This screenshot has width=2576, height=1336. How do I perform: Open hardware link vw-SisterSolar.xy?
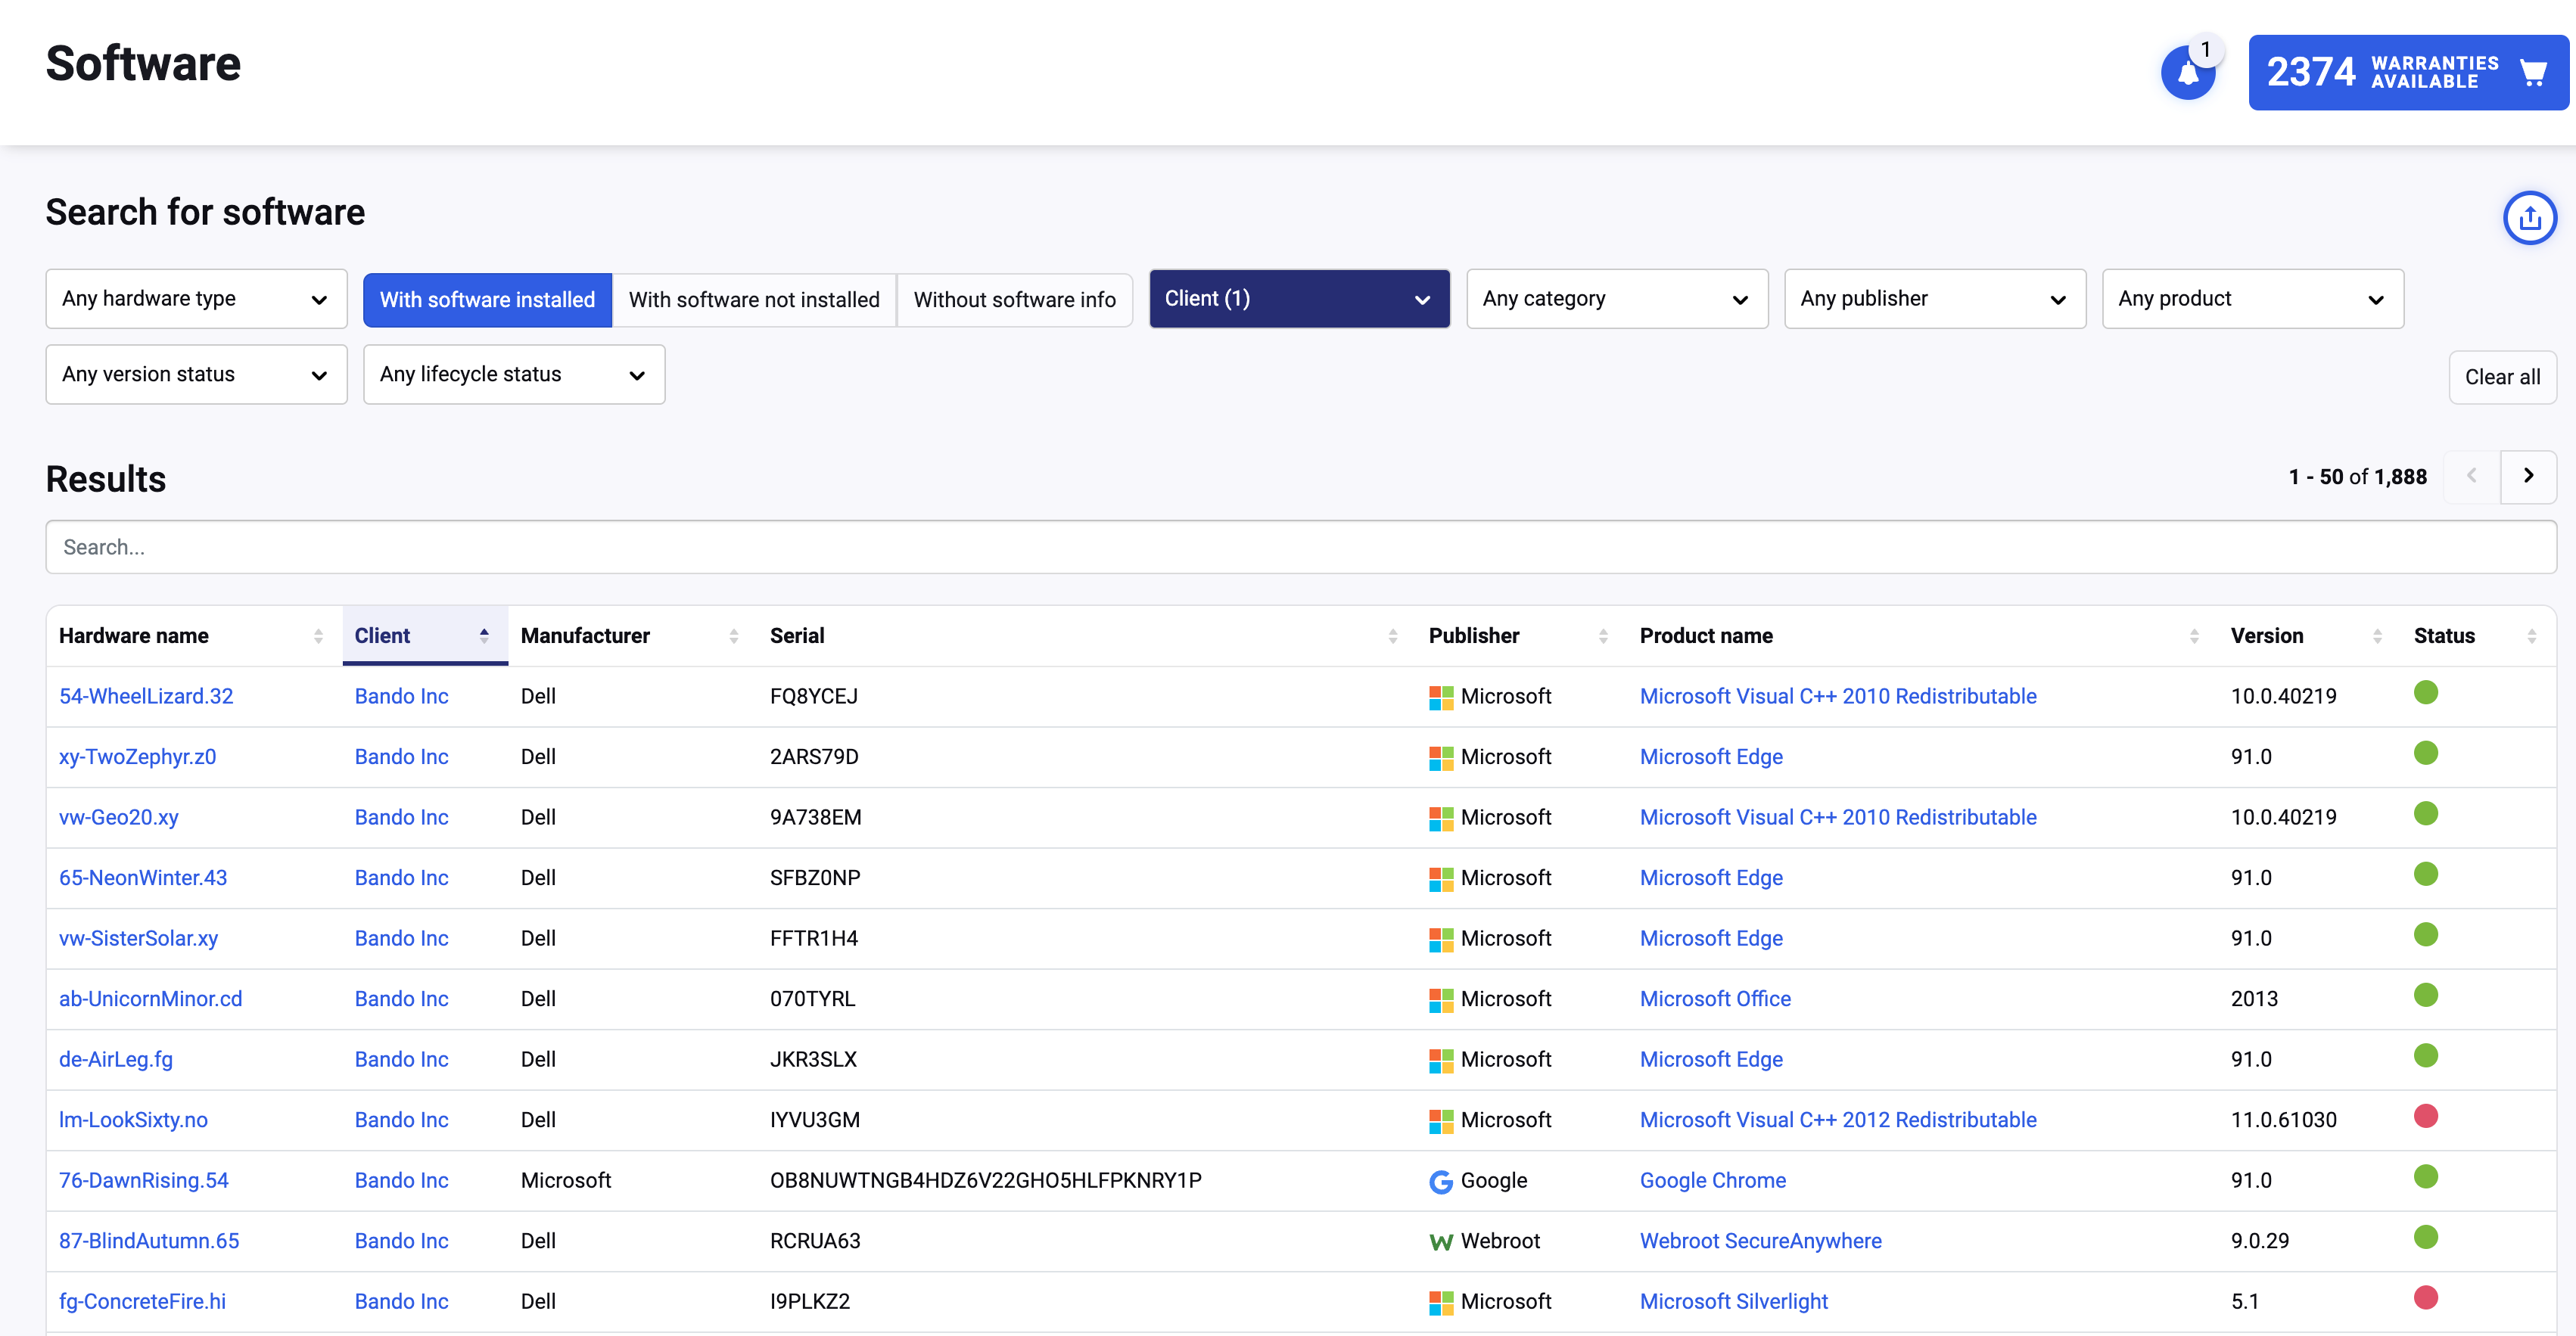point(138,938)
